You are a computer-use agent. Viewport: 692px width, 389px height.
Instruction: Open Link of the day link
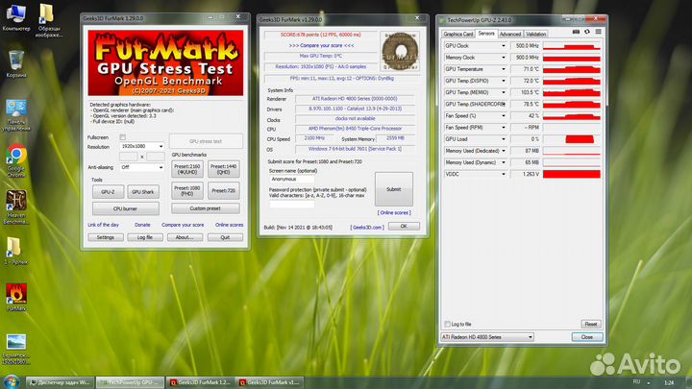[x=103, y=225]
